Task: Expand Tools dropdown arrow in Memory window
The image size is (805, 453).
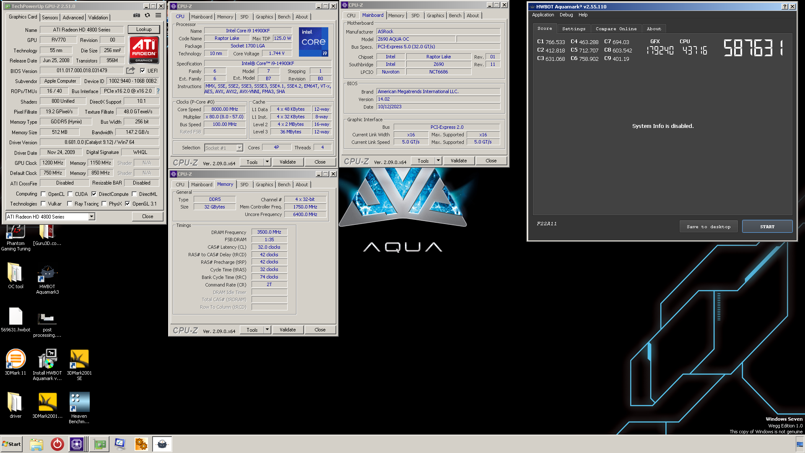Action: [x=267, y=330]
